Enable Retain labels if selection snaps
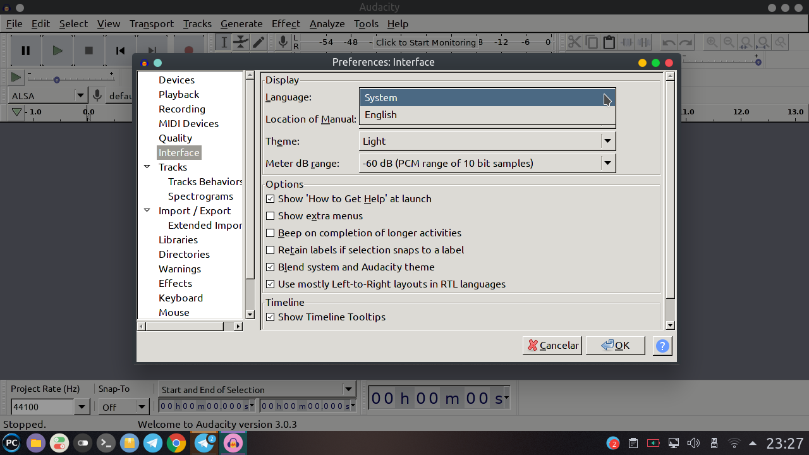The image size is (809, 455). (271, 250)
